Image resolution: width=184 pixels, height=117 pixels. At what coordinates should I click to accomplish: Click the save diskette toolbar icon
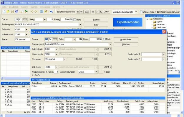[x=12, y=11]
